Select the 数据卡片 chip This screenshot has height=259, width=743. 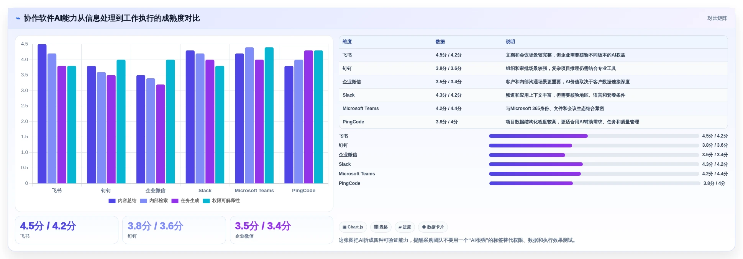coord(433,227)
